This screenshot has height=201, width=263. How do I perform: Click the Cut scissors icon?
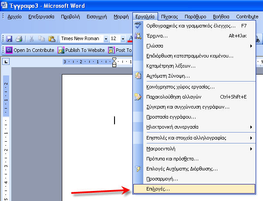pos(31,39)
